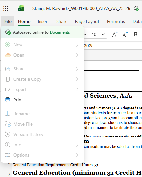Click the Excel logo icon
Viewport: 142px width, 177px height.
click(21, 8)
